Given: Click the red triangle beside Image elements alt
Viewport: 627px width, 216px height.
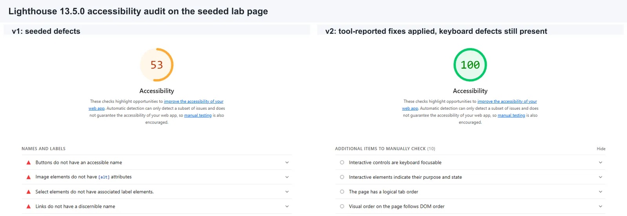Looking at the screenshot, I should [x=29, y=177].
